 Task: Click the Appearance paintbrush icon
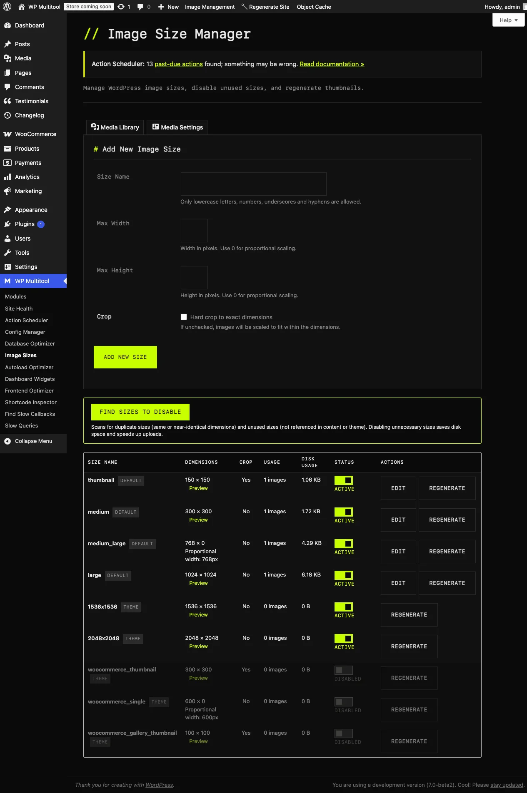tap(7, 210)
